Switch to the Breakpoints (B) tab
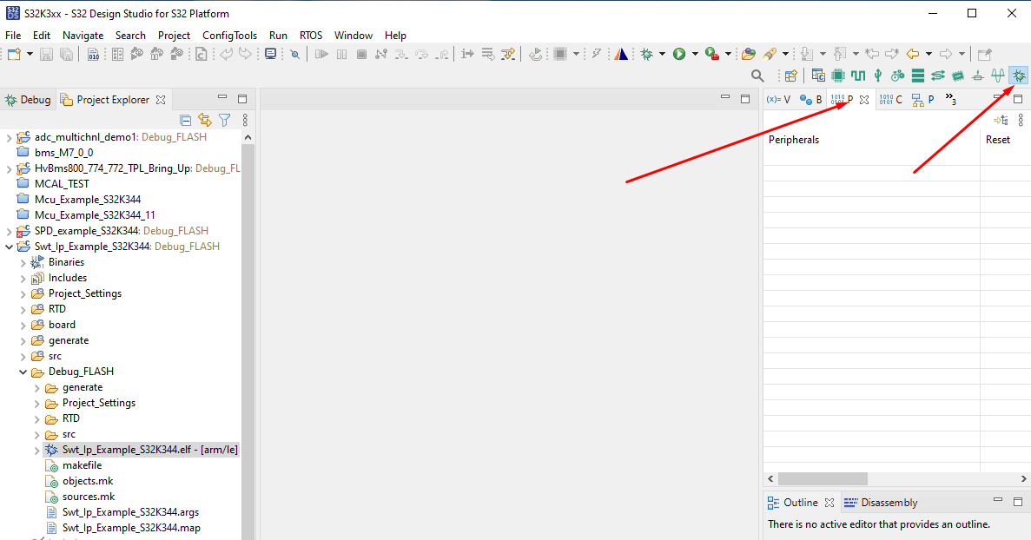 coord(810,100)
